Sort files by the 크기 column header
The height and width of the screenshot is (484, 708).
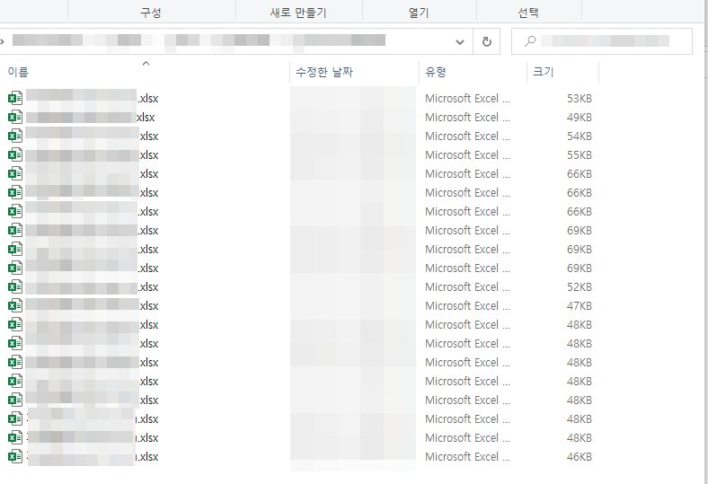point(544,72)
